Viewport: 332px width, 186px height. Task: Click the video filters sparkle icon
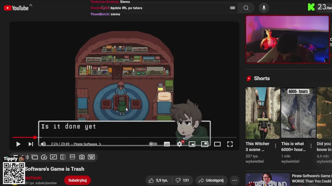click(53, 157)
